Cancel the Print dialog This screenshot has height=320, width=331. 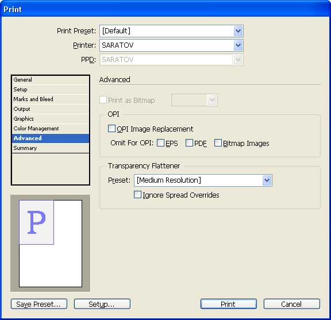292,304
